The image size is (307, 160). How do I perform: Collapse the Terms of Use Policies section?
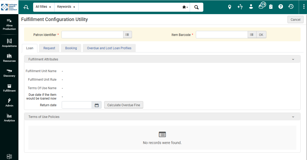293,117
